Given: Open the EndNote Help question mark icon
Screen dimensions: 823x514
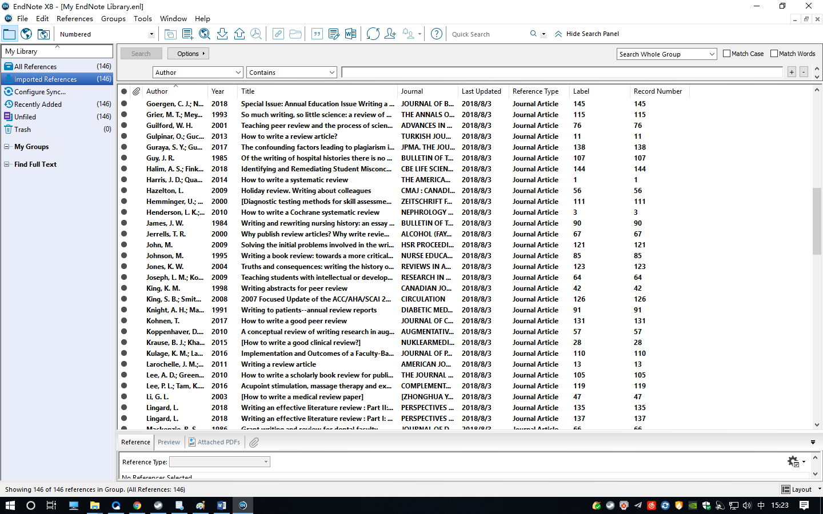Looking at the screenshot, I should click(437, 34).
